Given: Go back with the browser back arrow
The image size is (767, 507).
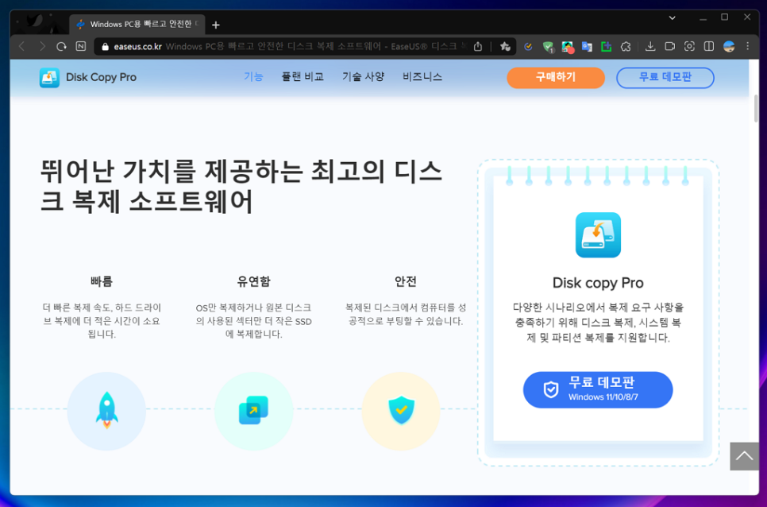Looking at the screenshot, I should tap(21, 47).
